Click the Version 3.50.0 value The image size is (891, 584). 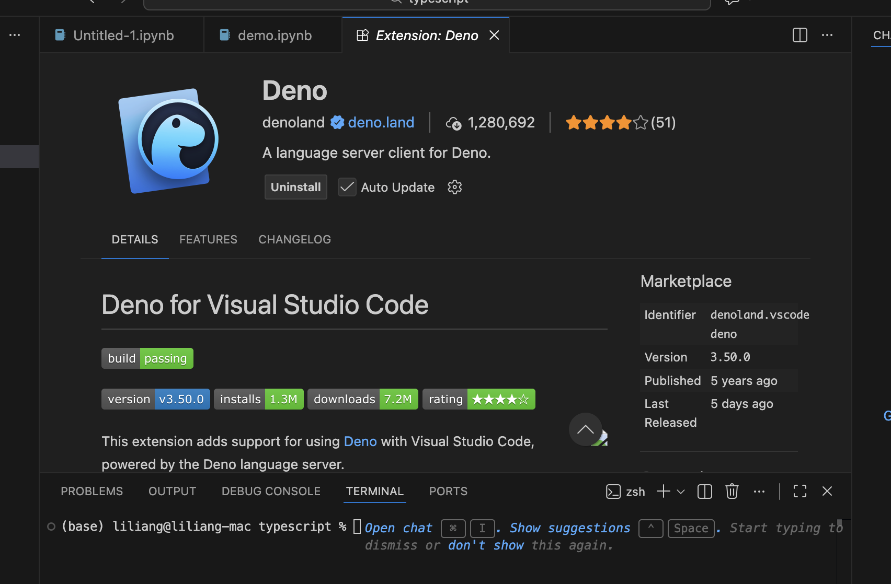[730, 357]
